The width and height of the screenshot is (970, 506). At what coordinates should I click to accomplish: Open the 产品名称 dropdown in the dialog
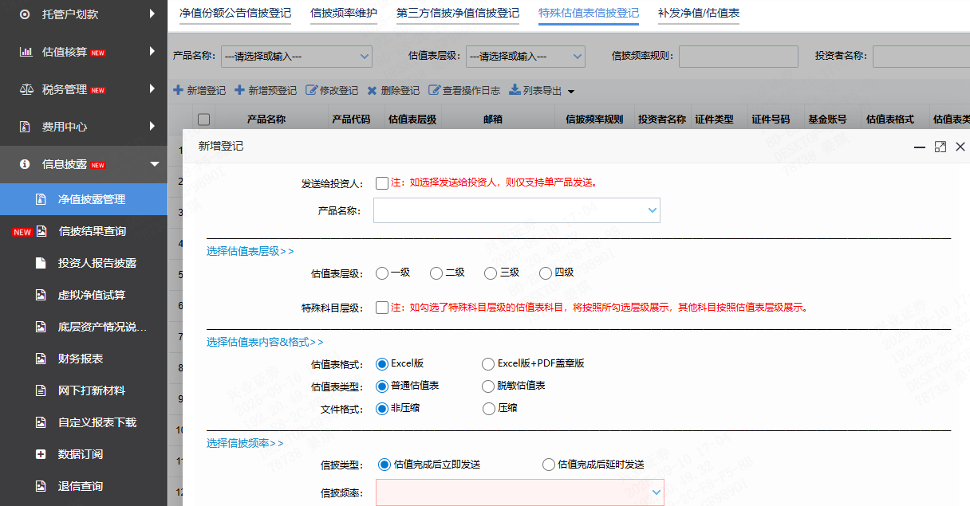tap(517, 210)
